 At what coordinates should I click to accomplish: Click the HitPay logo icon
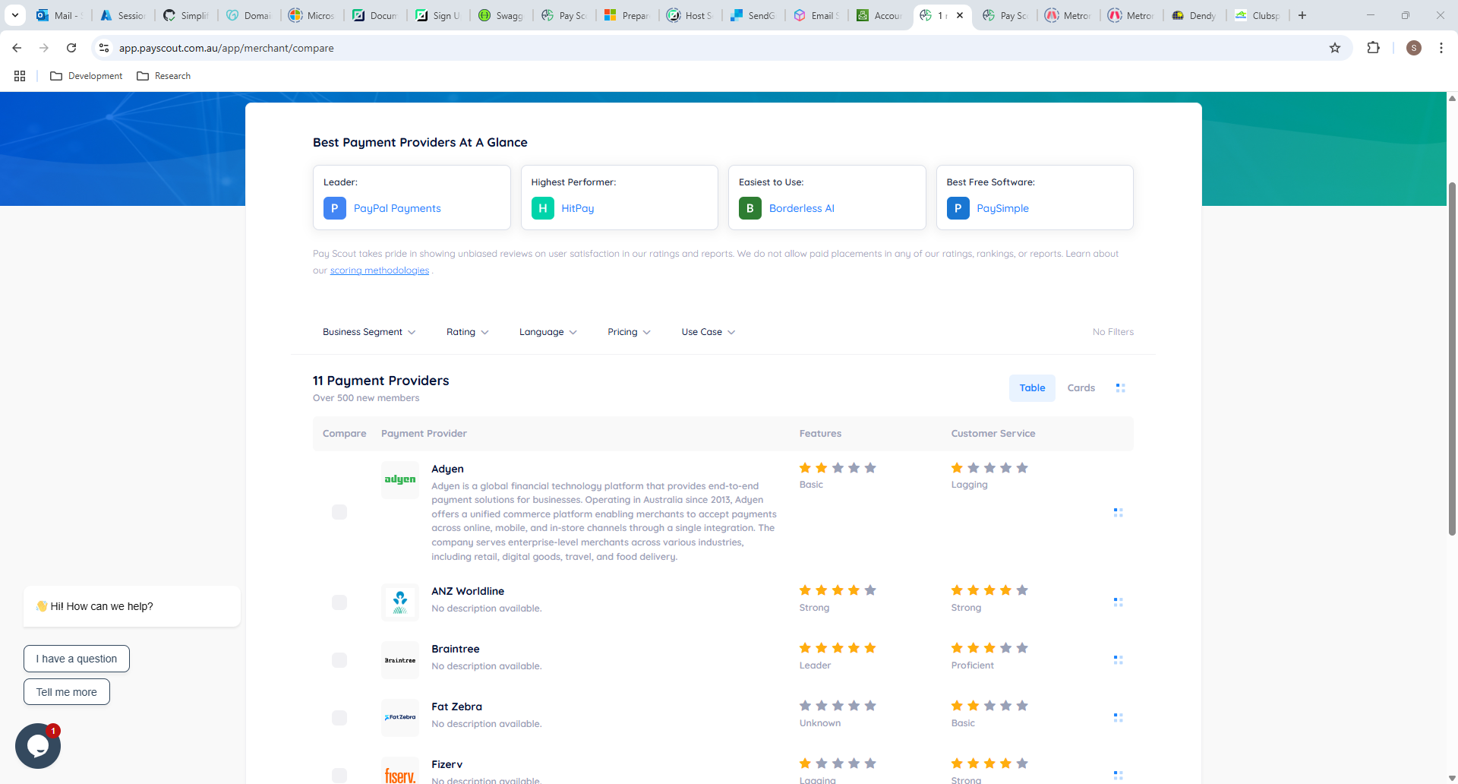tap(543, 208)
